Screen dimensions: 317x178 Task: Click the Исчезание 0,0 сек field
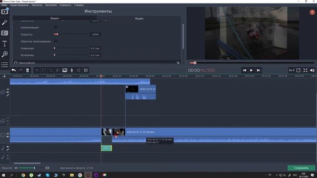pos(96,55)
